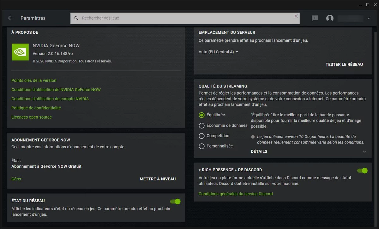The height and width of the screenshot is (229, 379).
Task: Open Conditions d'utilisation de NVIDIA GeForce NOW
Action: click(x=56, y=90)
